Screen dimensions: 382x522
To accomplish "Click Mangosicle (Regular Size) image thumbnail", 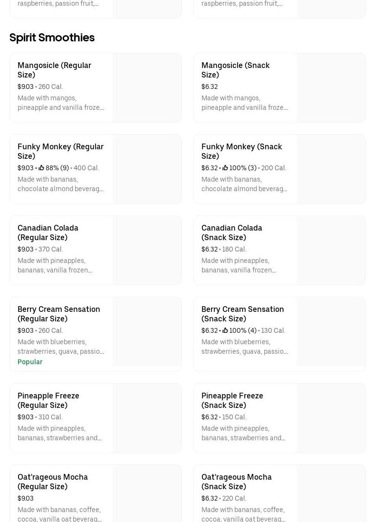I will (x=147, y=88).
